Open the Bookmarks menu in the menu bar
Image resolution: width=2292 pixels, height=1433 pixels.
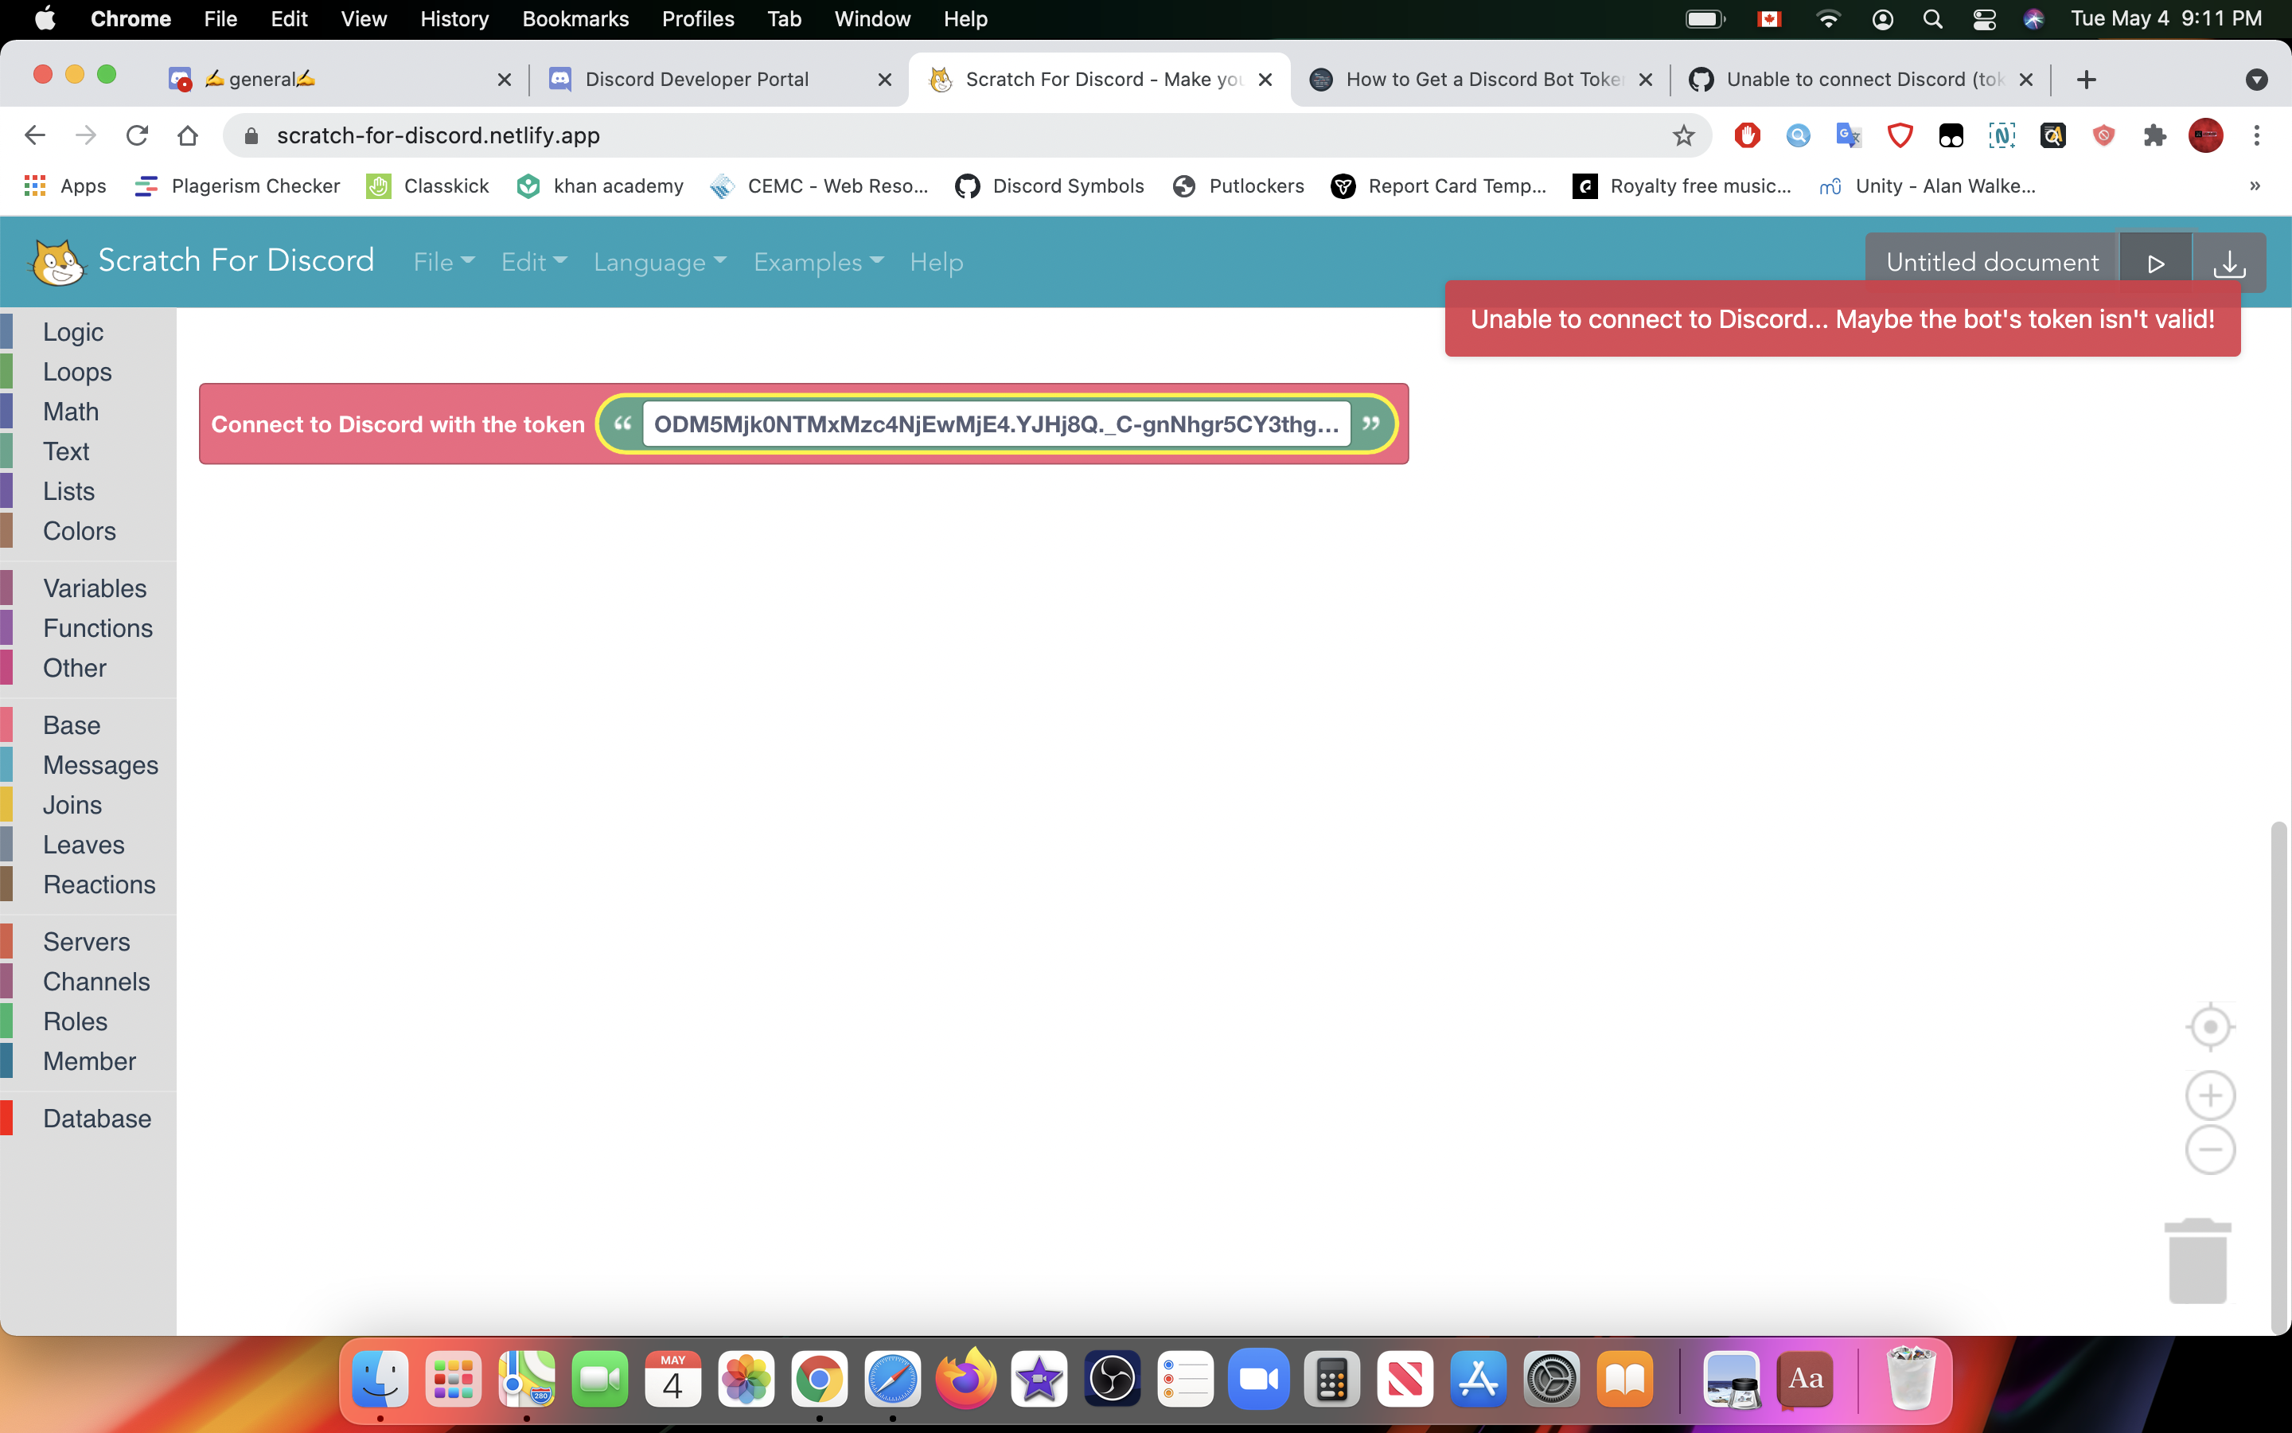[x=575, y=19]
